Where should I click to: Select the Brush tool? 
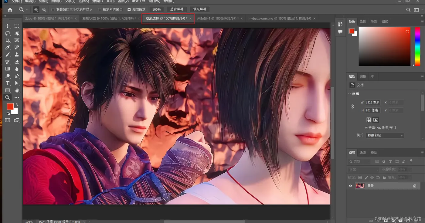pos(8,55)
